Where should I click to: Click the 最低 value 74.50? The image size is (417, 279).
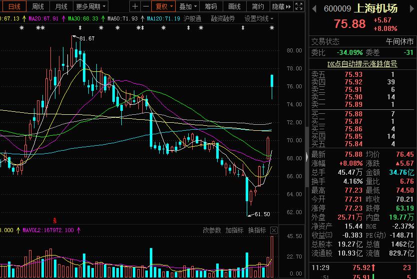tap(405, 190)
